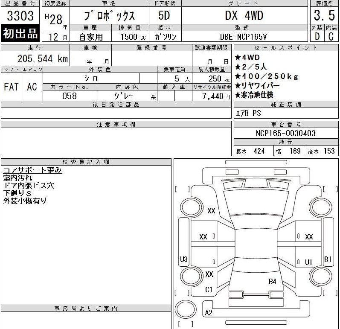Image resolution: width=340 pixels, height=329 pixels.
Task: Click the inspector note 室内汚れ
Action: (17, 178)
